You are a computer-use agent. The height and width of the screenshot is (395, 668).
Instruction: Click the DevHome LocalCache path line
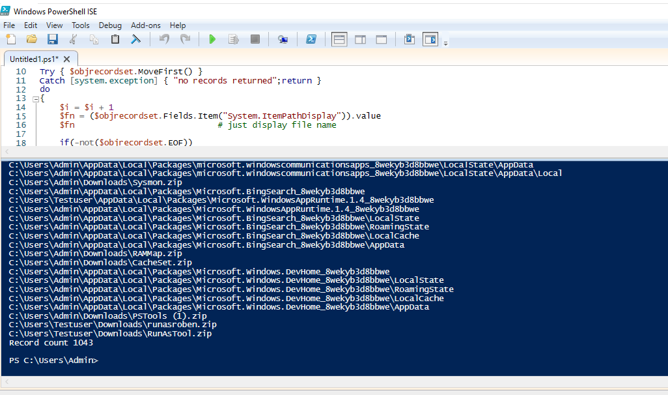tap(226, 298)
